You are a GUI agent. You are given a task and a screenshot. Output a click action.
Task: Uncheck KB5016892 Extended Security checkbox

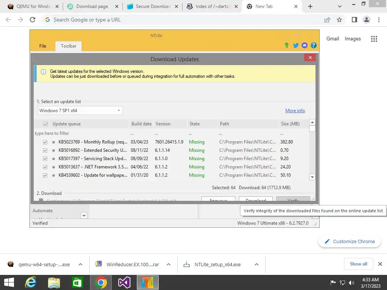pyautogui.click(x=45, y=150)
